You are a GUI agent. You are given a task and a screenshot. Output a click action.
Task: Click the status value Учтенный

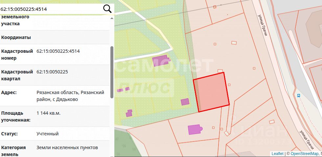point(48,134)
